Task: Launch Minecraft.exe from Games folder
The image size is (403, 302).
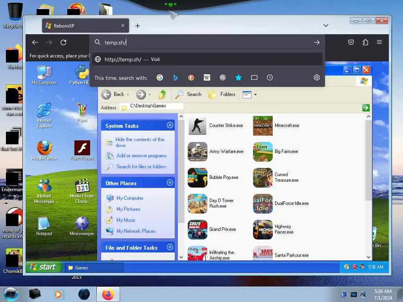Action: click(263, 125)
